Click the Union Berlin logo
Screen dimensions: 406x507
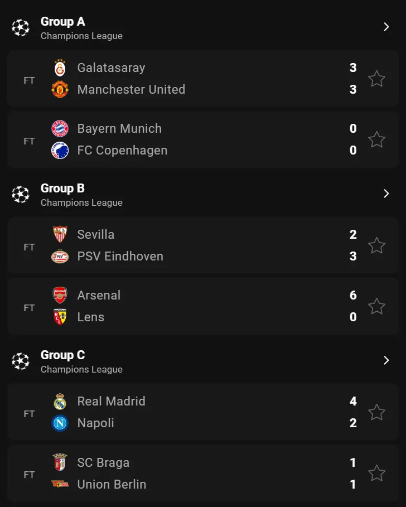tap(60, 484)
